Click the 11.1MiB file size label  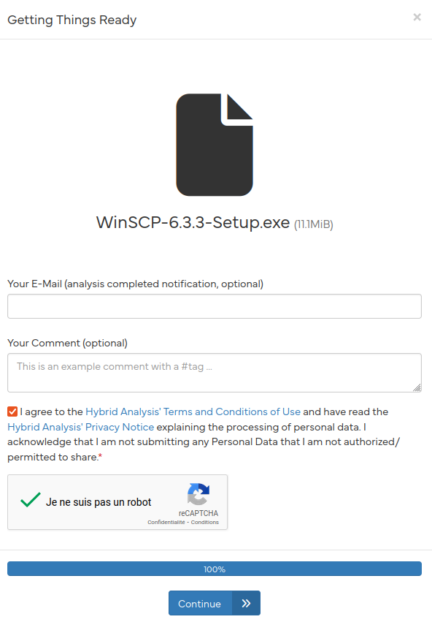coord(313,224)
